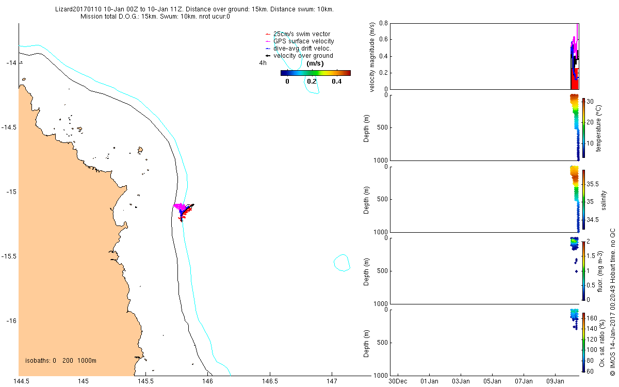Click the '144.5' longitude tick label
The width and height of the screenshot is (619, 387).
(21, 382)
